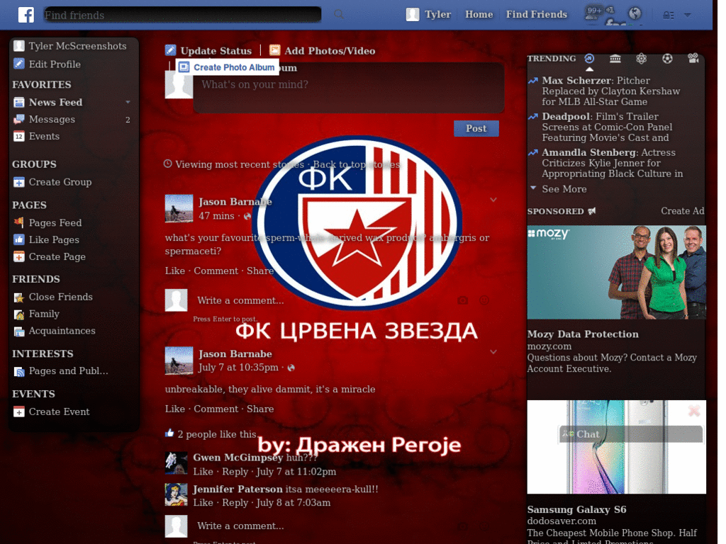726x544 pixels.
Task: Show top trends tab icon
Action: click(x=589, y=58)
